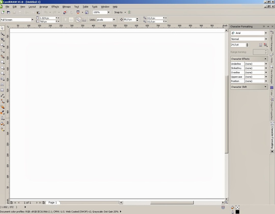This screenshot has width=275, height=214.
Task: Select the Table tool in the toolbox
Action: point(2,90)
